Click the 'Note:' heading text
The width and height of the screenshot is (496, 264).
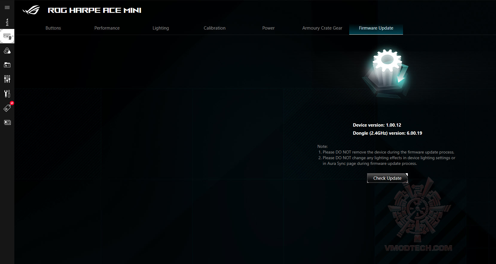pos(323,146)
